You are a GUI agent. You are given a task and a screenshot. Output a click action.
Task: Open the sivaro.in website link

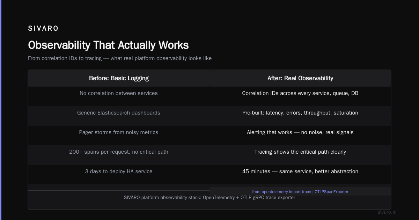click(387, 212)
